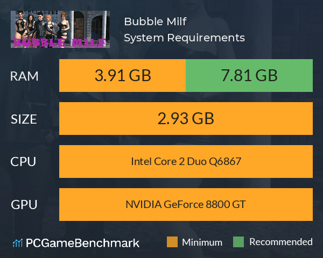The image size is (323, 258).
Task: Click the Intel Core 2 Duo Q6867 bar
Action: coord(186,161)
